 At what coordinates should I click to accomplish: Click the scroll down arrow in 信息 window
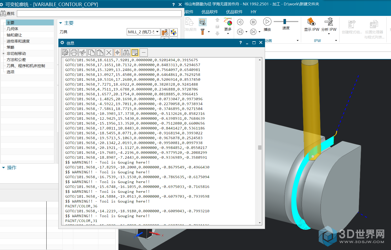(x=260, y=223)
